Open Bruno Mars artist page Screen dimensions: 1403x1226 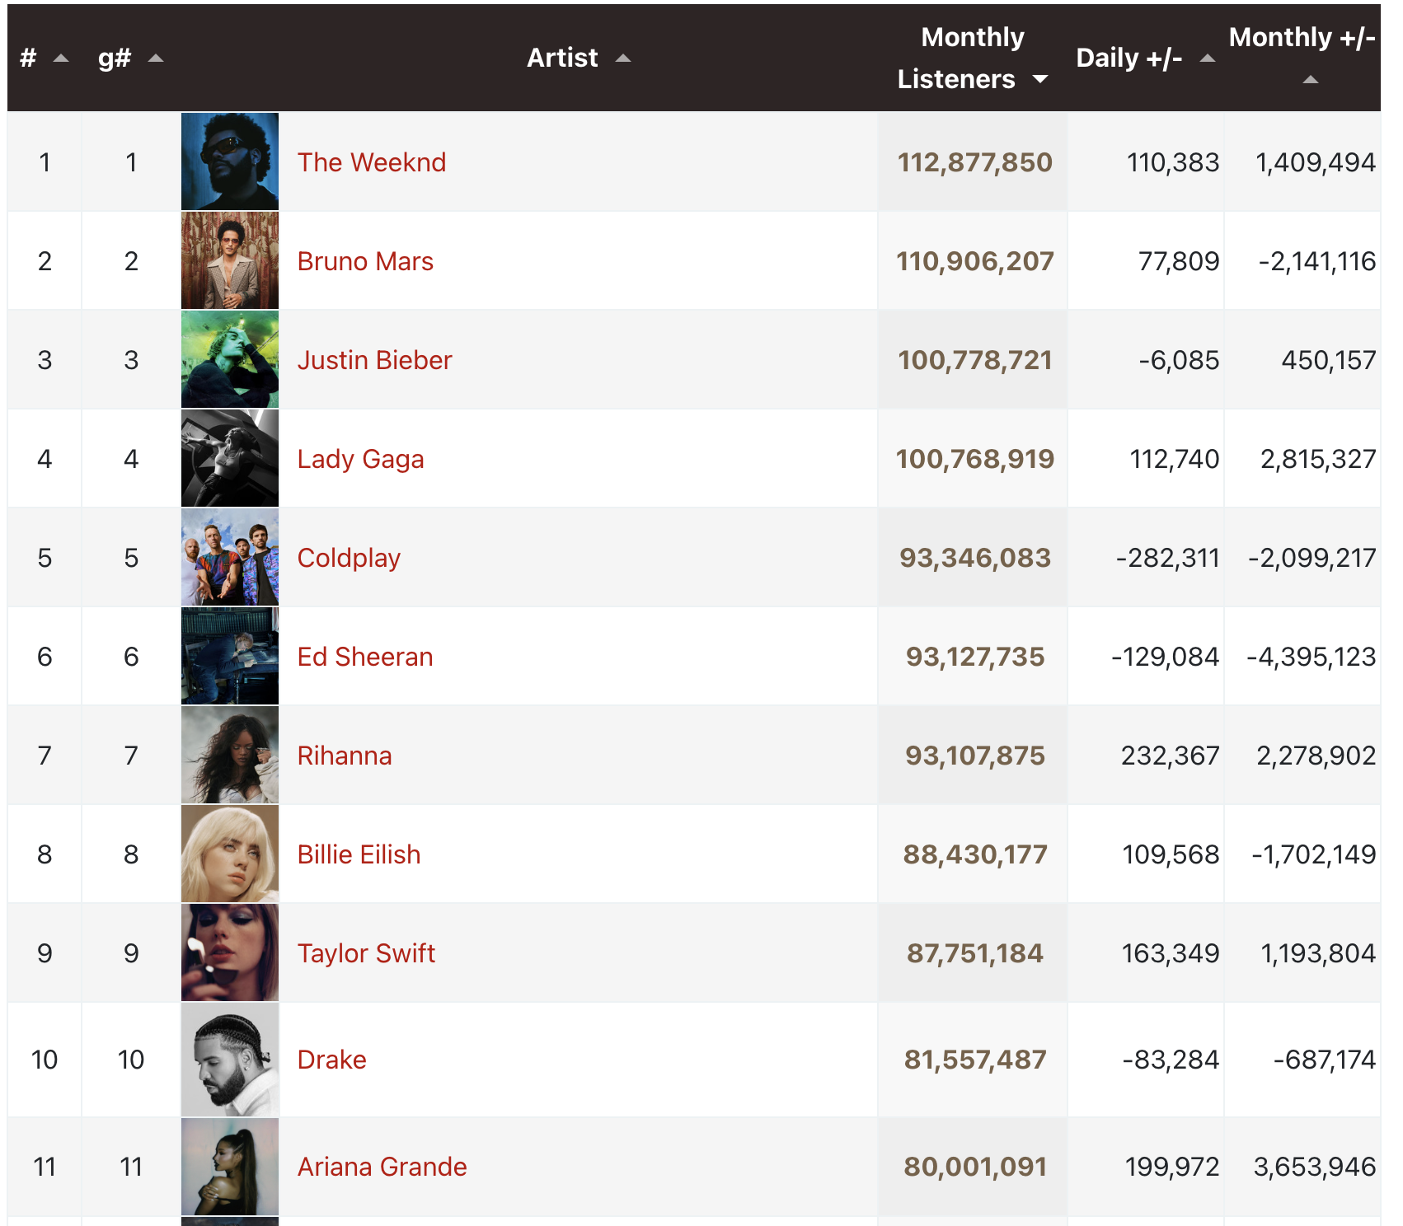click(365, 261)
